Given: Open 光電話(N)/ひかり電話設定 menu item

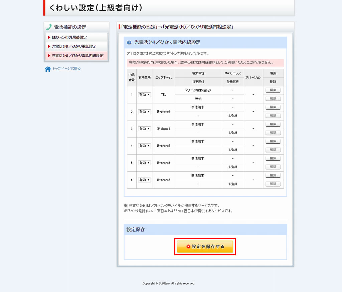Looking at the screenshot, I should click(x=76, y=46).
